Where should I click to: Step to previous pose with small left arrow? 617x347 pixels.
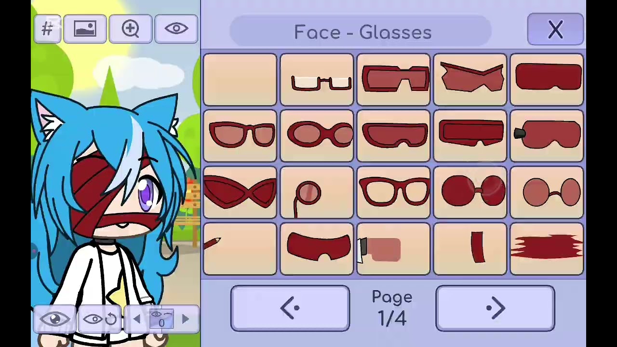137,319
